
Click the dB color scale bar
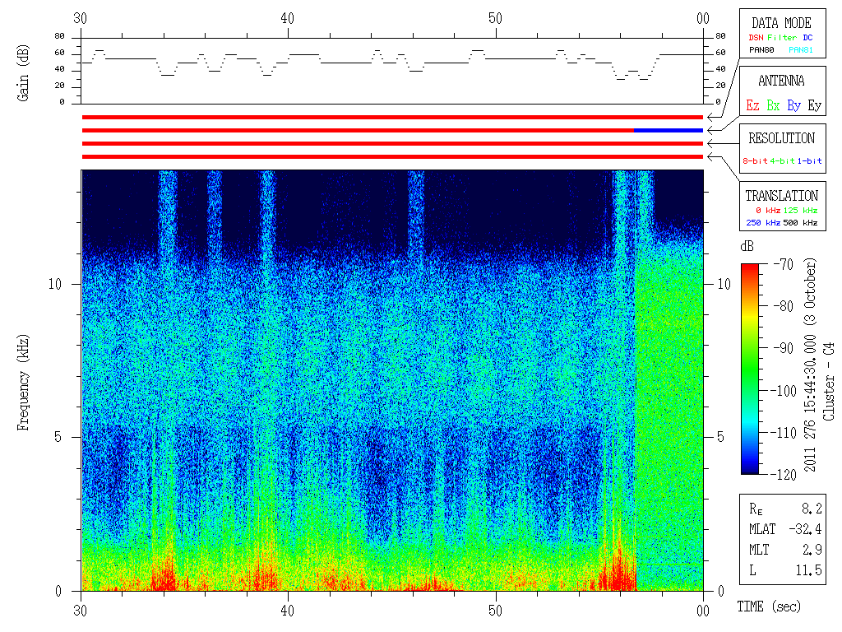750,369
